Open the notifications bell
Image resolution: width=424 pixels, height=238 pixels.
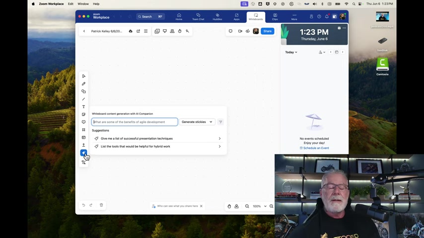pyautogui.click(x=327, y=16)
